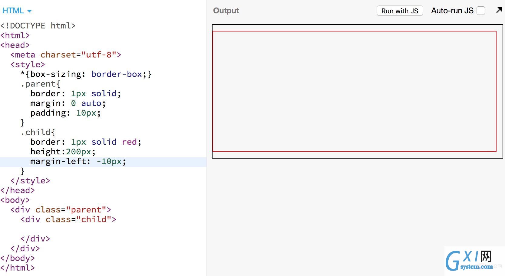Click the <!DOCTYPE html> line
Image resolution: width=505 pixels, height=276 pixels.
pyautogui.click(x=38, y=26)
